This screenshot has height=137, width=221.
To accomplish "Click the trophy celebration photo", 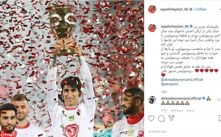I will coord(72,69).
